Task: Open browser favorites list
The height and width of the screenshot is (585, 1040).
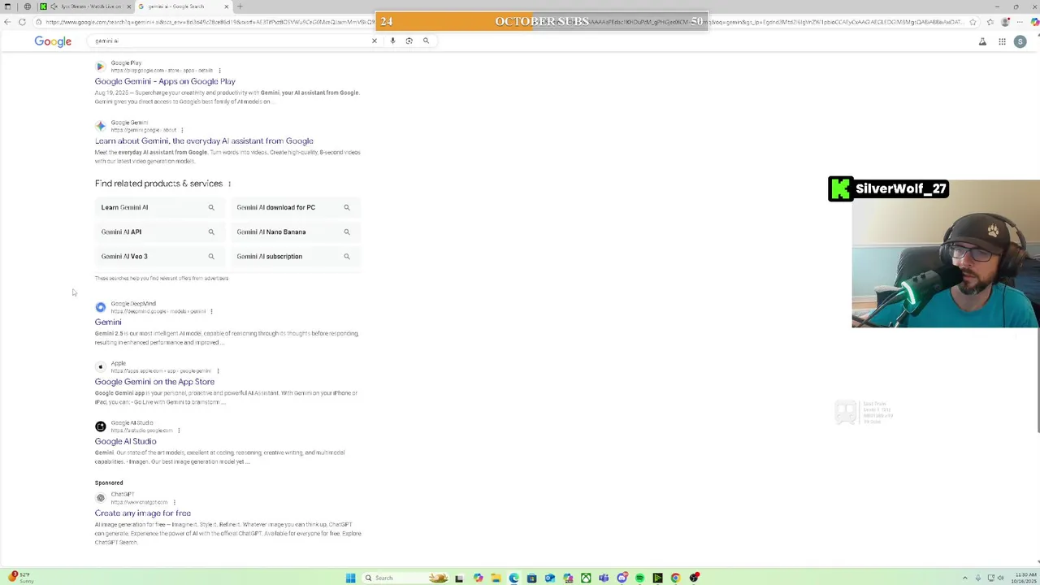Action: tap(990, 22)
